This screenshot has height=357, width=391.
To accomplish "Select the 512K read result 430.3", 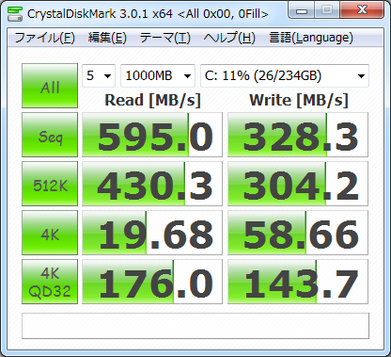I will click(x=152, y=184).
